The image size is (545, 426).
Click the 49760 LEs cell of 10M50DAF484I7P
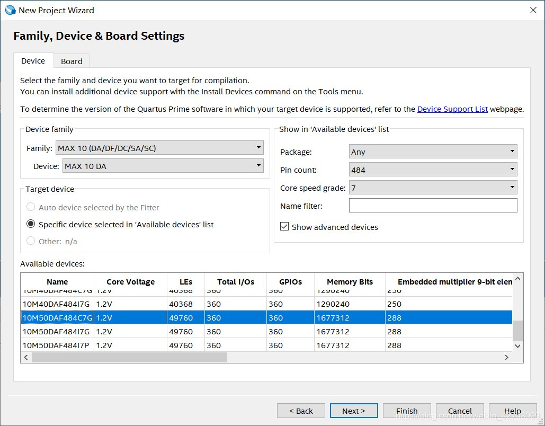[x=186, y=345]
